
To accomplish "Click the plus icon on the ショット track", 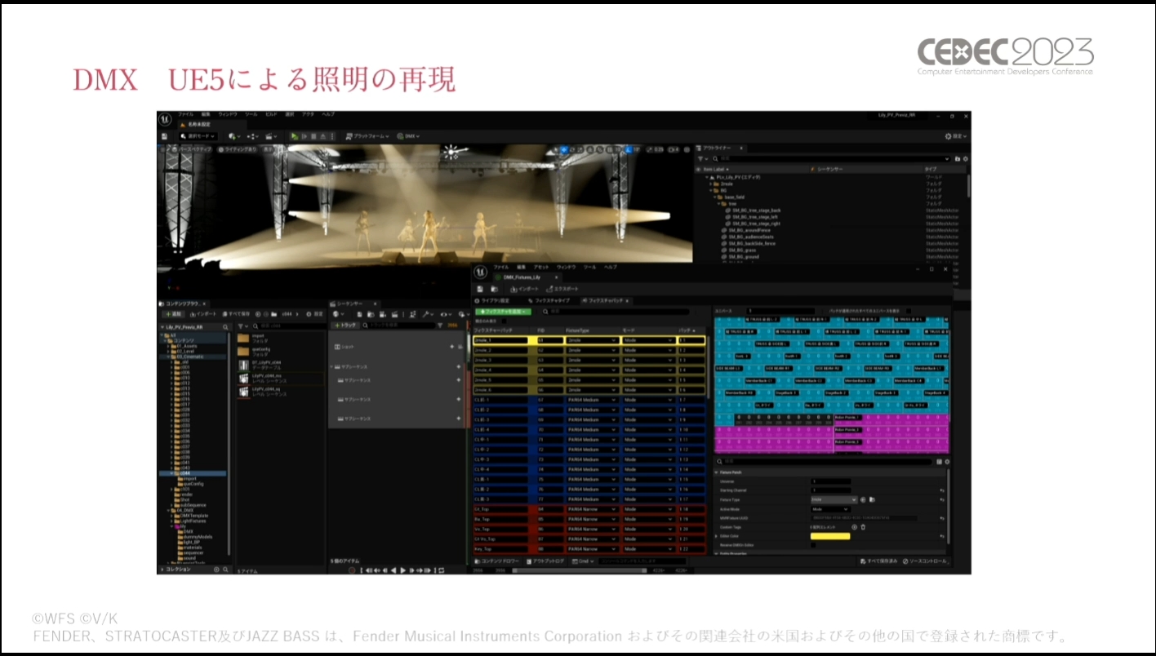I will point(451,347).
